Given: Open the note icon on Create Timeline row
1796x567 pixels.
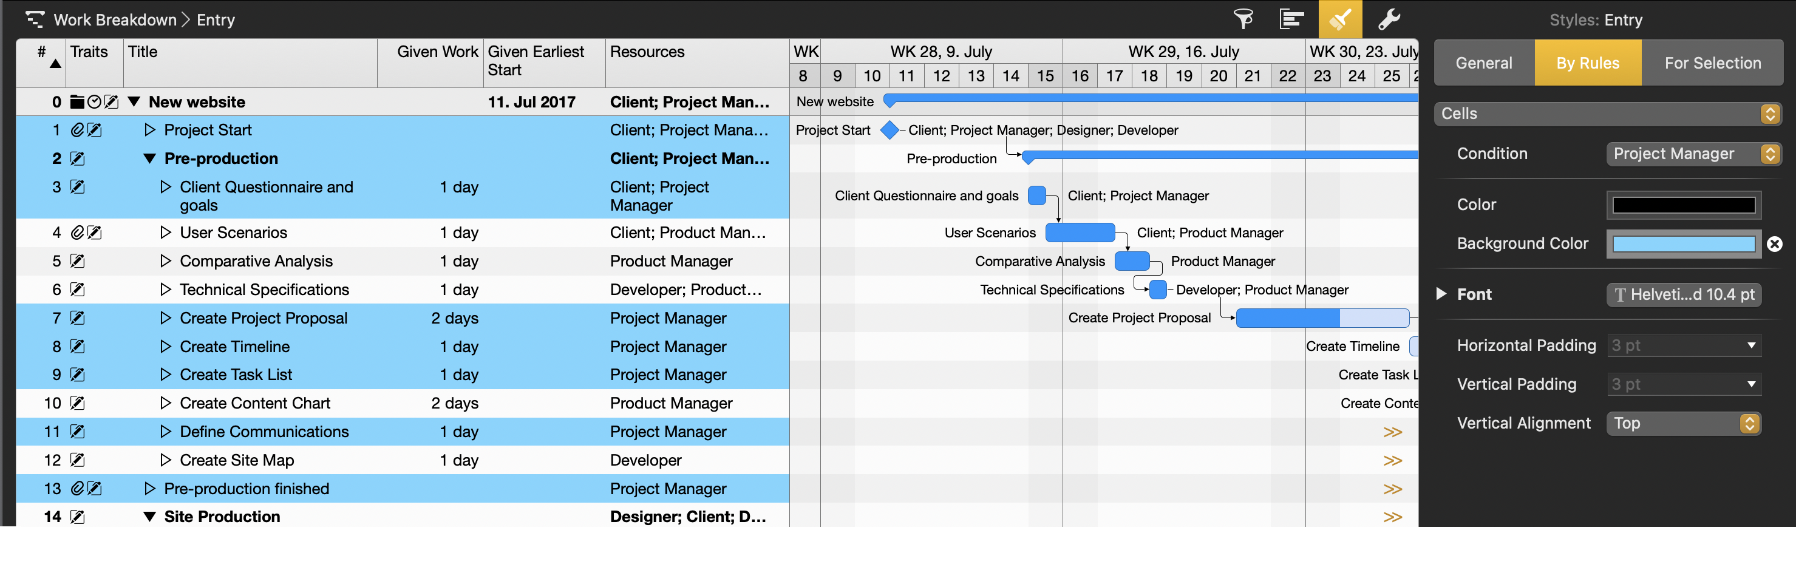Looking at the screenshot, I should (77, 347).
